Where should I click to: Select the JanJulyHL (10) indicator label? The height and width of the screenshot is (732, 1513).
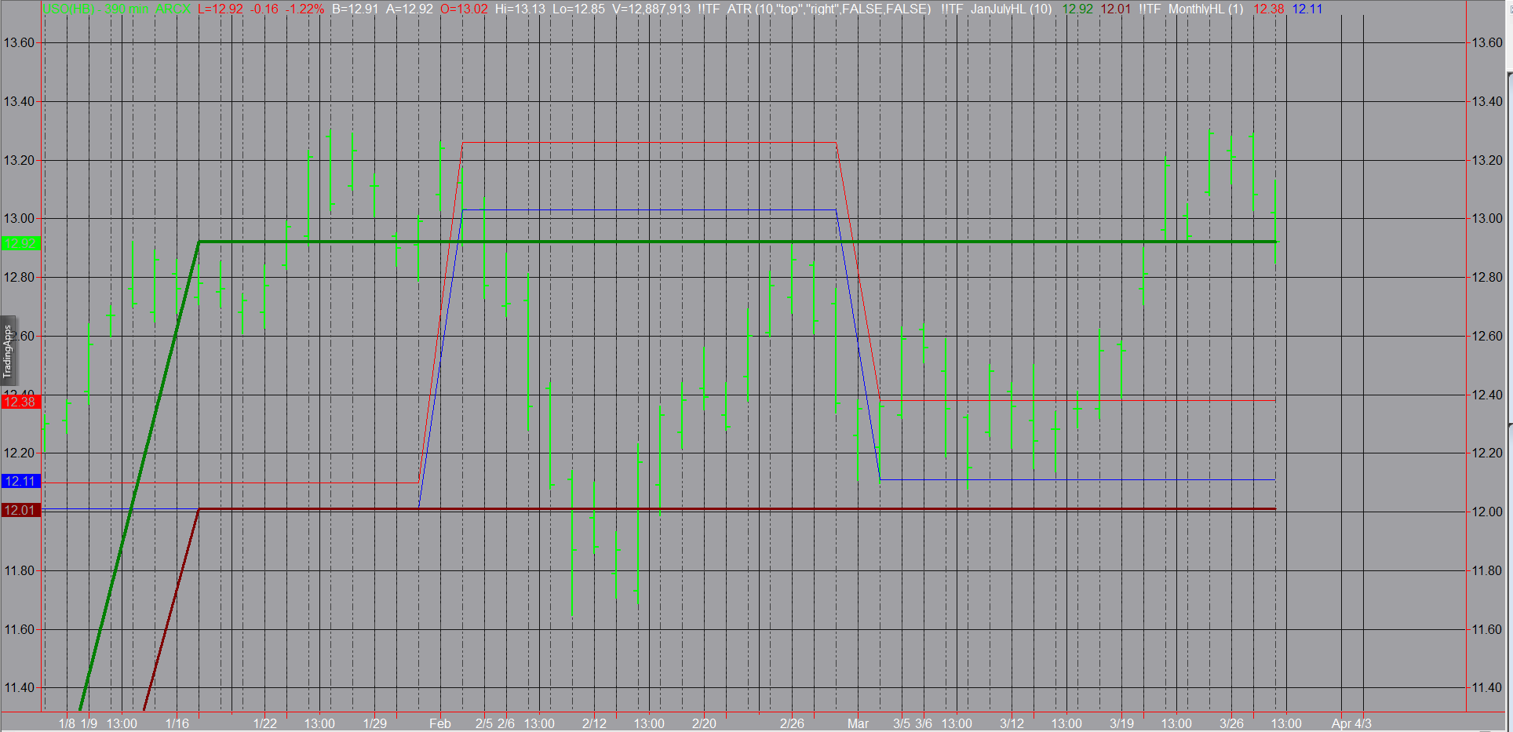click(1011, 9)
